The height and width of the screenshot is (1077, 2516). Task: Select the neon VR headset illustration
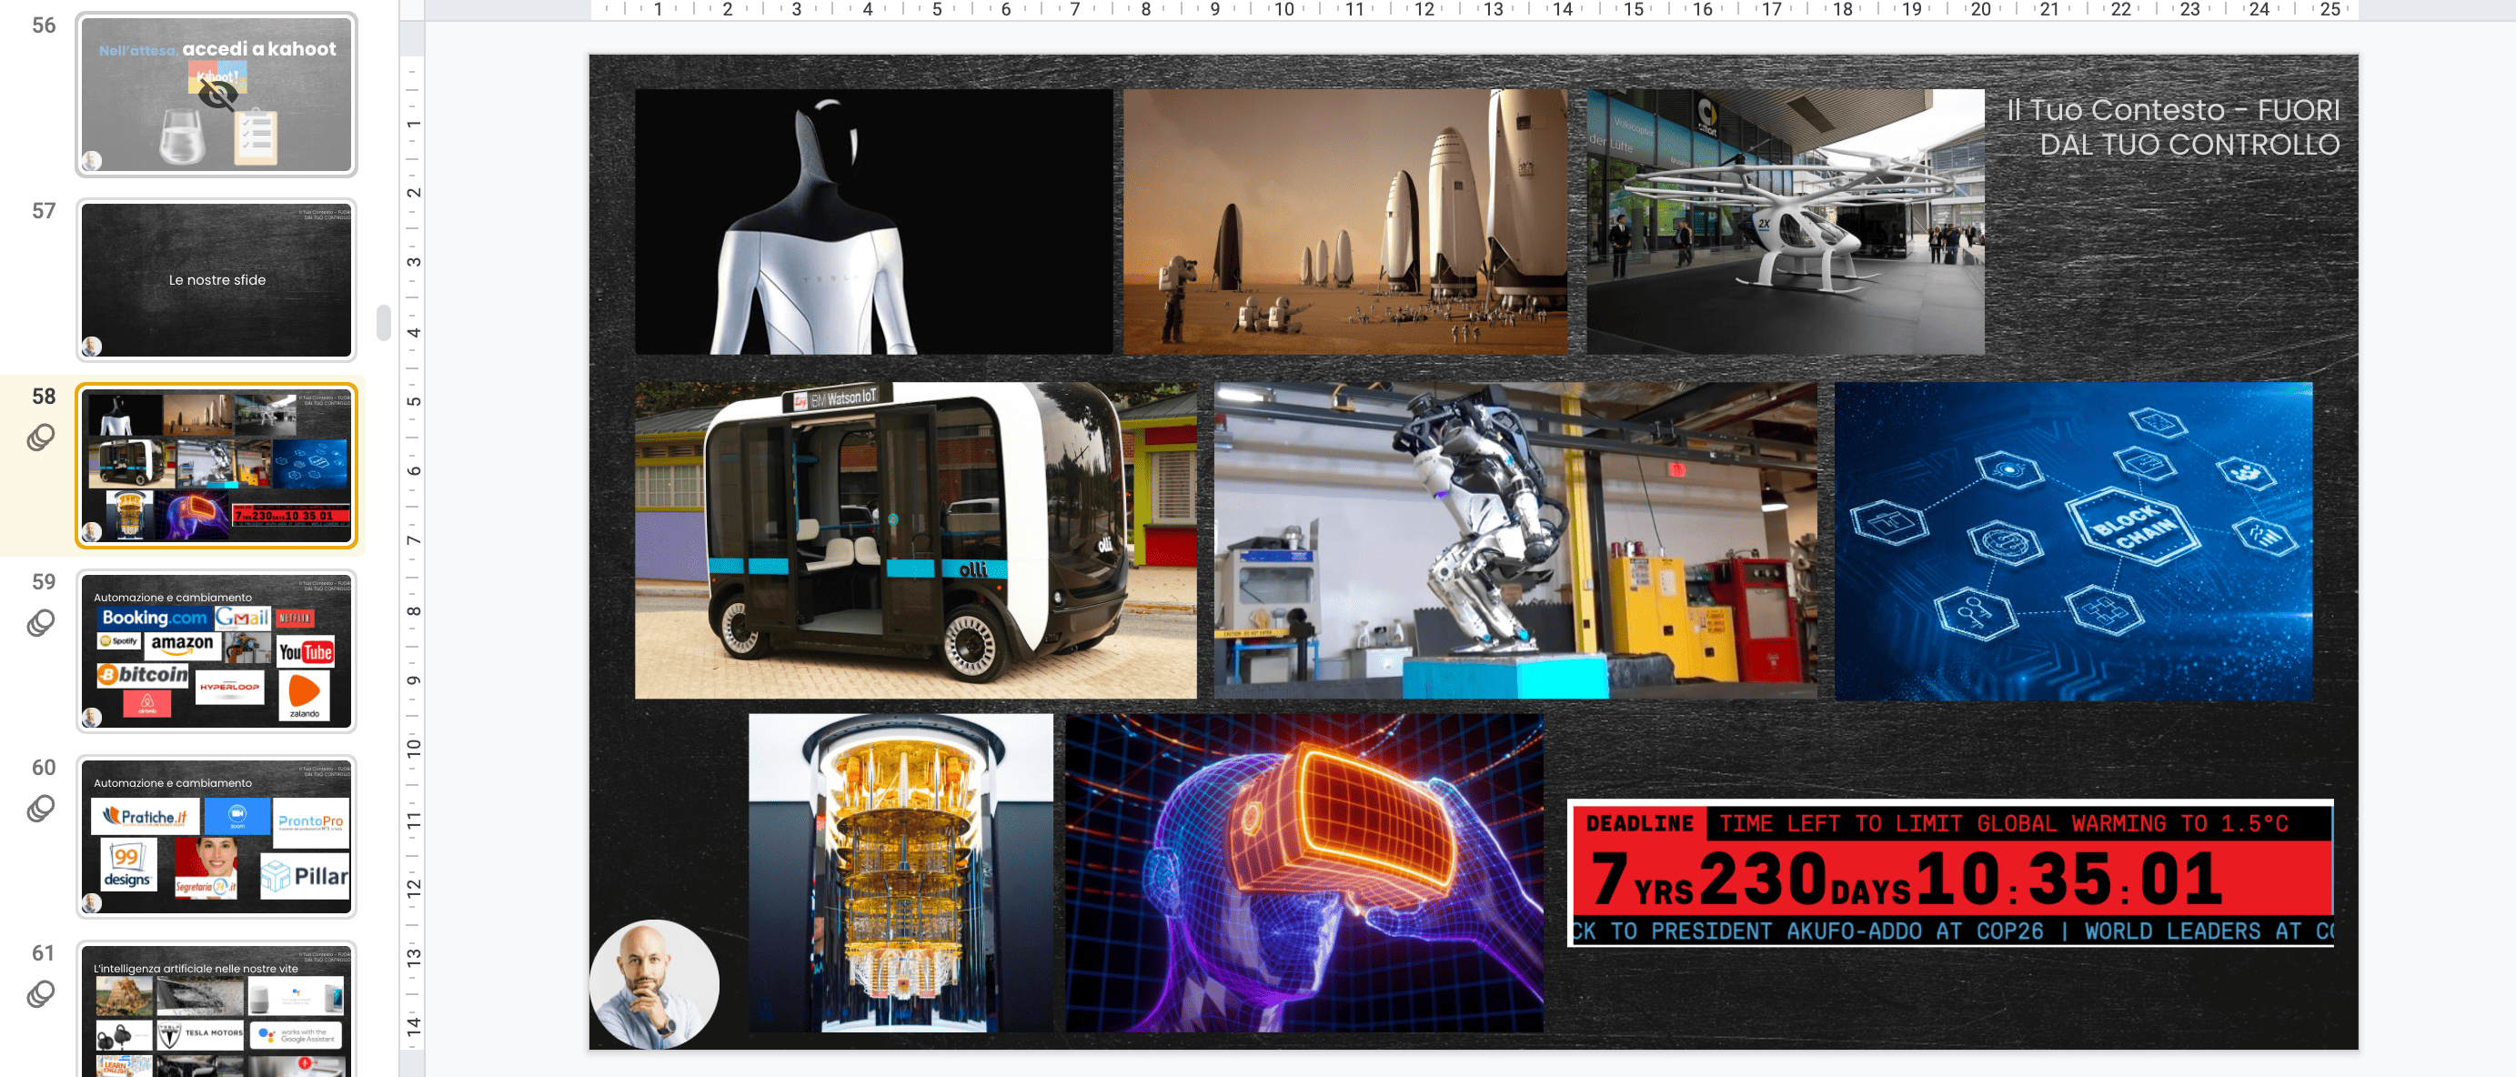coord(1303,873)
